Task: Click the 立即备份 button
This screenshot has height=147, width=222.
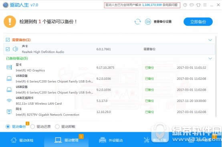Action: [198, 22]
